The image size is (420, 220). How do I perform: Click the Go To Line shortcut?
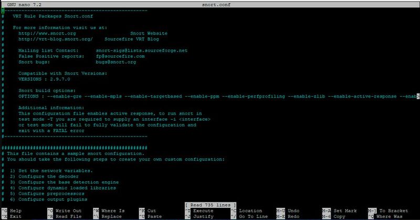click(x=254, y=216)
